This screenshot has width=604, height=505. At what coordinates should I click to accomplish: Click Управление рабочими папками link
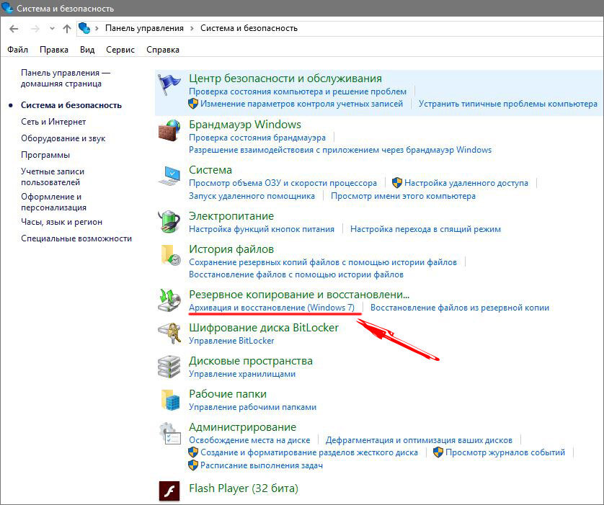click(x=253, y=407)
